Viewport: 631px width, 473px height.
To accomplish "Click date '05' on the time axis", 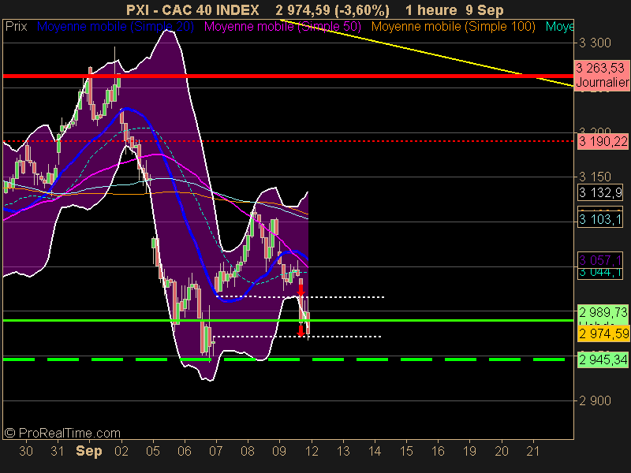I will pyautogui.click(x=153, y=451).
